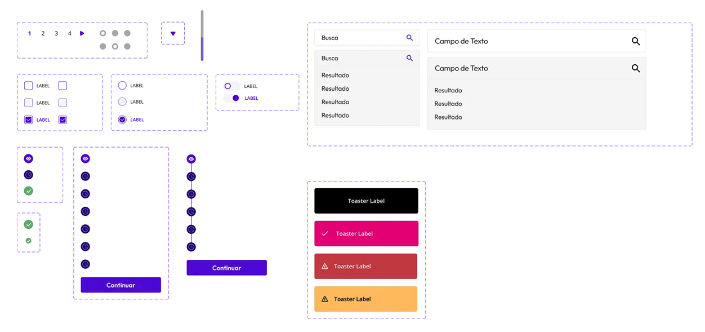Go to page 3 in the pagination
705x332 pixels.
(x=56, y=33)
